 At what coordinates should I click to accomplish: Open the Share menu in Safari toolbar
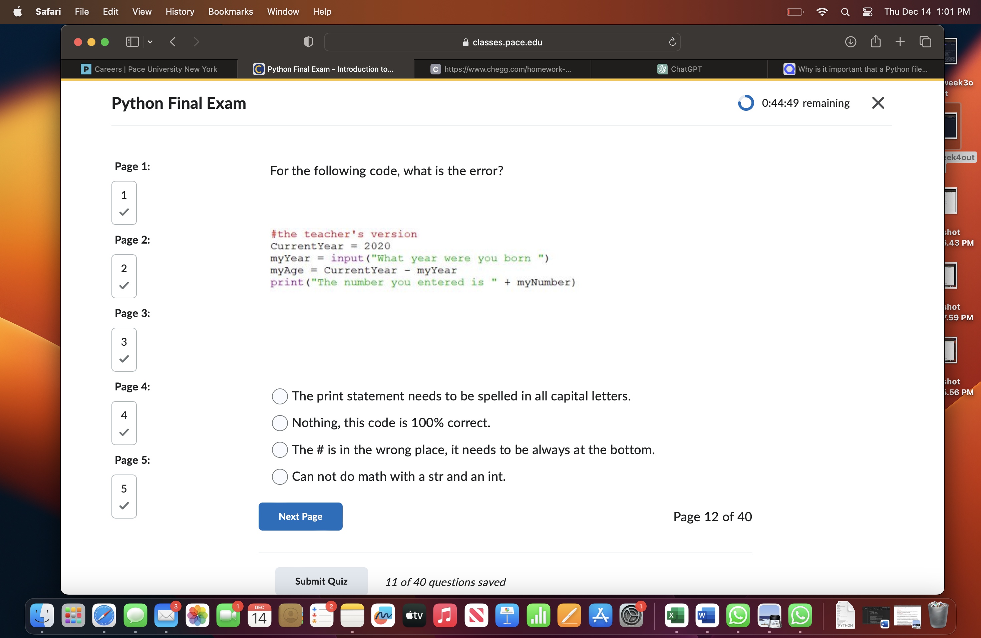click(876, 42)
